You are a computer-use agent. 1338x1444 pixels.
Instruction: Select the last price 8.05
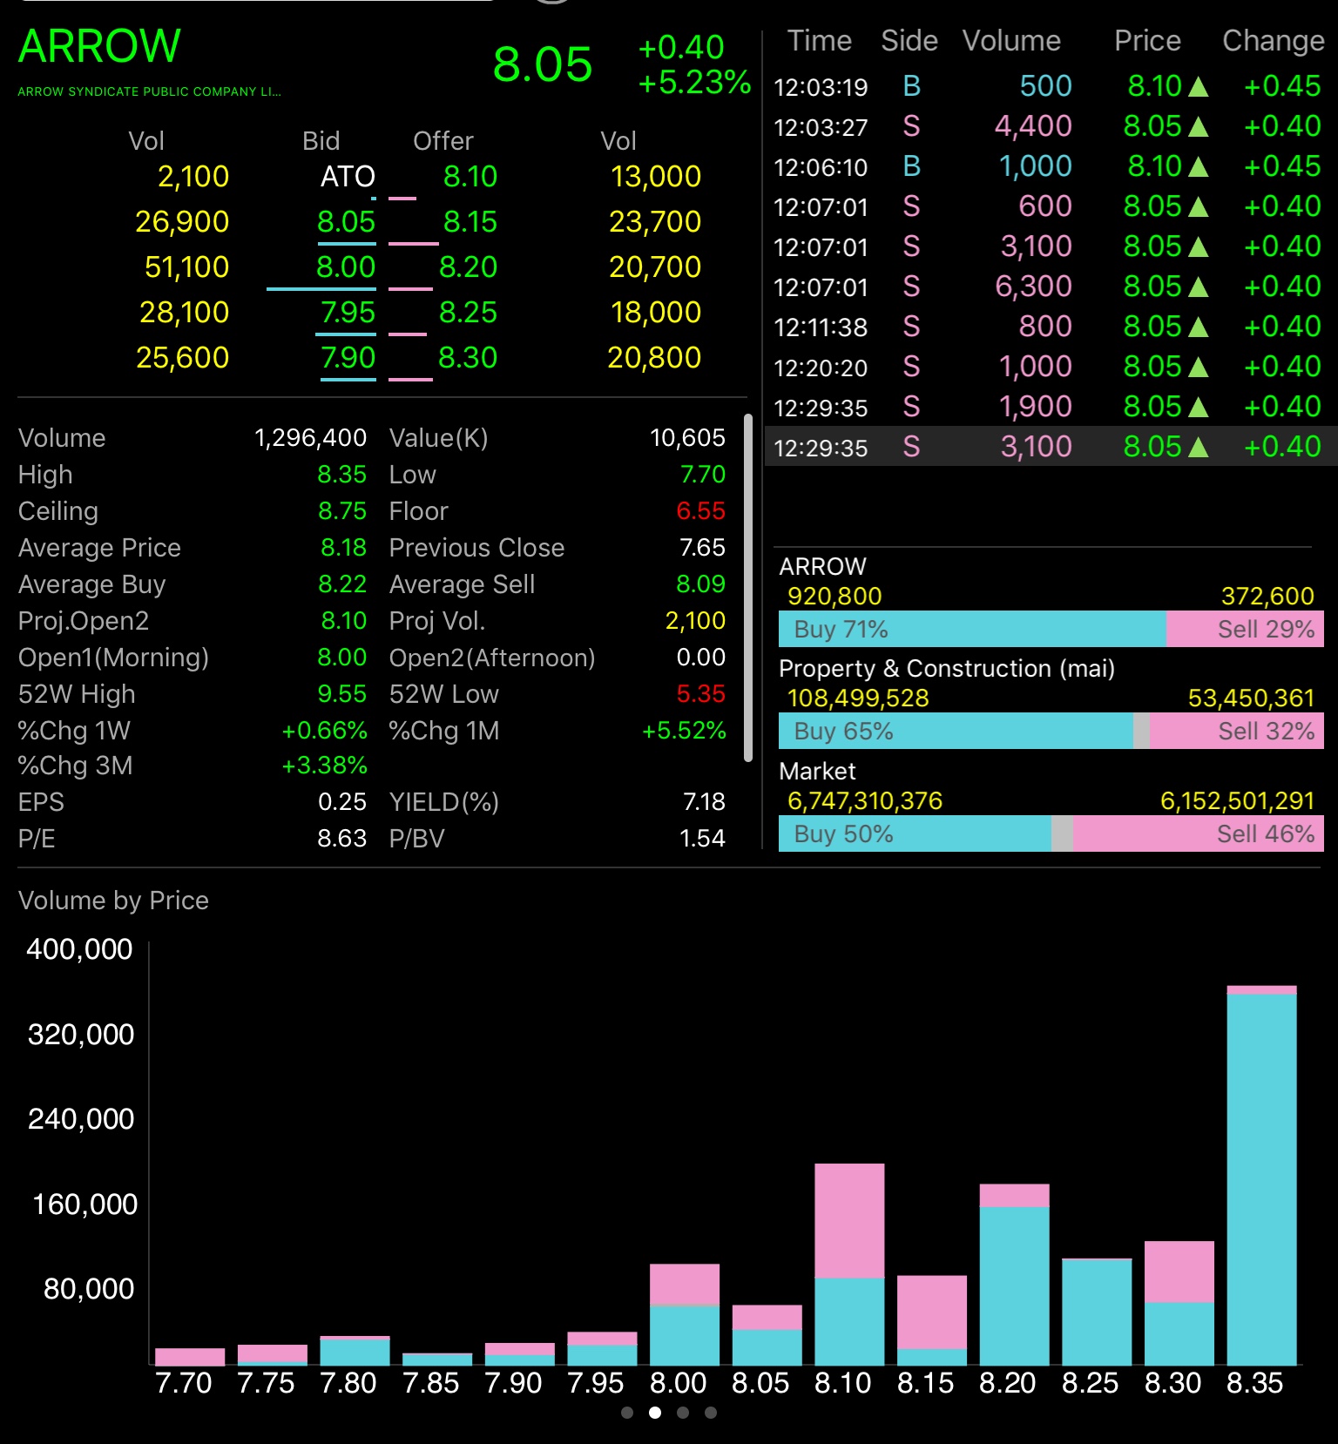coord(542,64)
